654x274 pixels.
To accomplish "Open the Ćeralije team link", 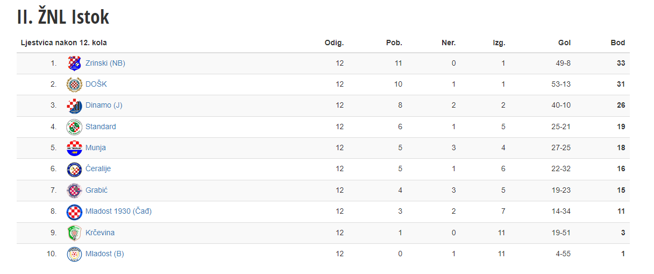I will point(98,168).
